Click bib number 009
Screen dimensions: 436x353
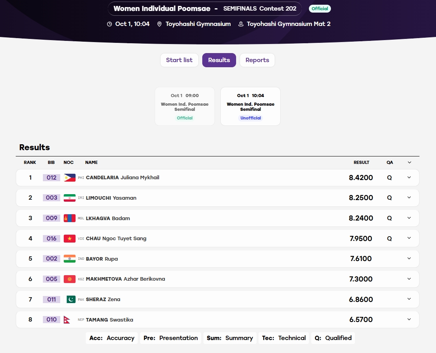[52, 218]
